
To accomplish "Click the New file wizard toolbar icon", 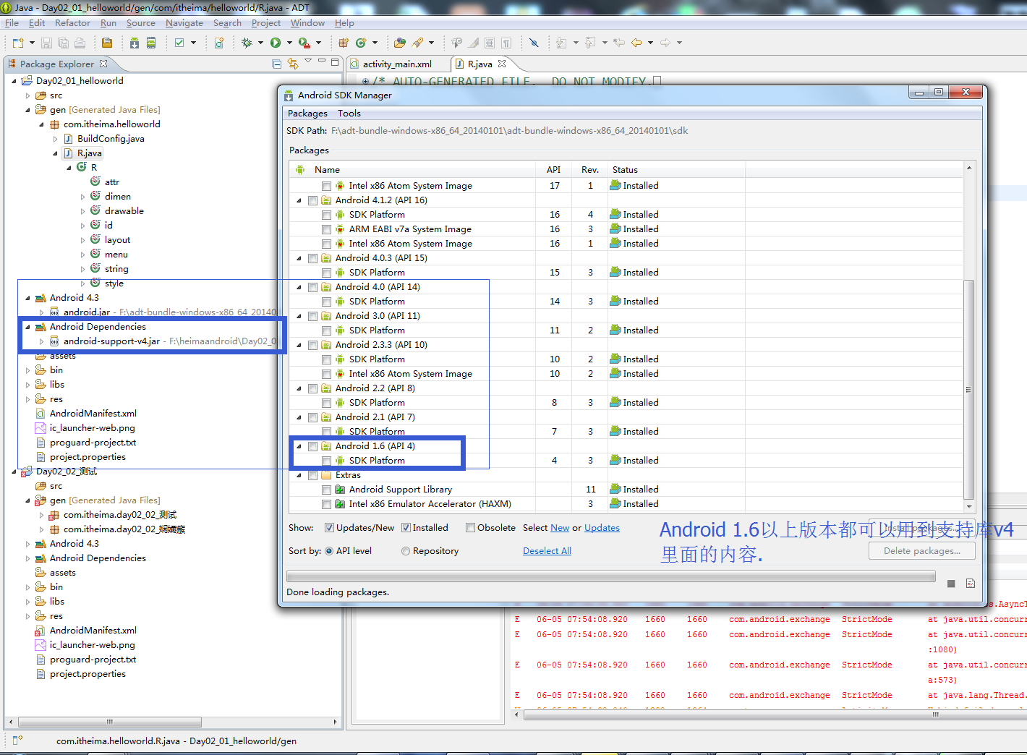I will coord(18,43).
